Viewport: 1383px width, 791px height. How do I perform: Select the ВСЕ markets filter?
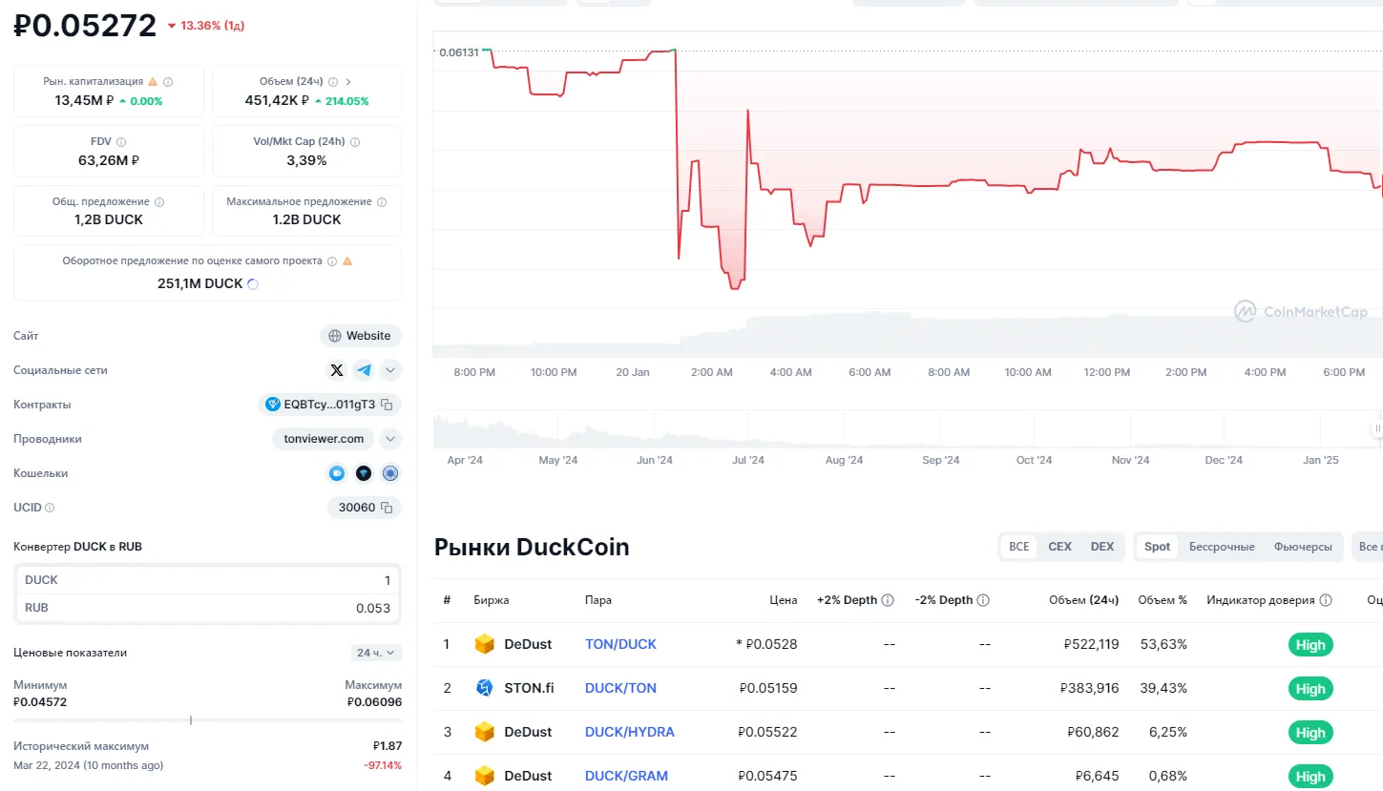[x=1019, y=547]
